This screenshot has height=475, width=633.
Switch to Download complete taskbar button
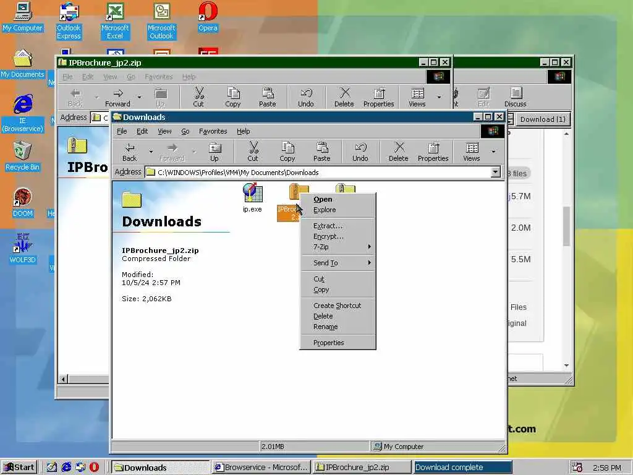tap(462, 468)
